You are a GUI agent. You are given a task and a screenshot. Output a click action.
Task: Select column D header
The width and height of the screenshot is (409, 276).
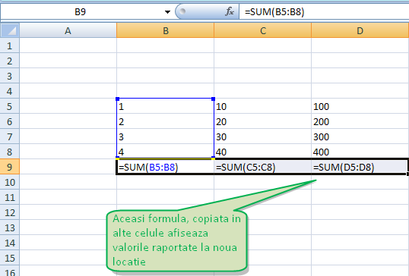[360, 30]
